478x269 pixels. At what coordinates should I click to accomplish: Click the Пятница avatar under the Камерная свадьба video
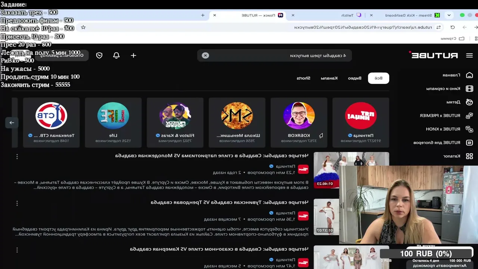pyautogui.click(x=303, y=263)
